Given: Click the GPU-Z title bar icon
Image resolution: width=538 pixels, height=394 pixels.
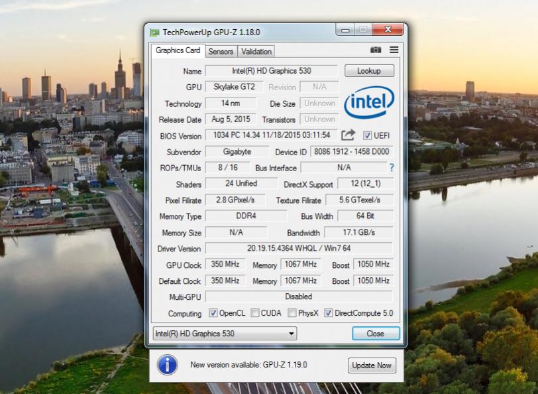Looking at the screenshot, I should pyautogui.click(x=154, y=32).
